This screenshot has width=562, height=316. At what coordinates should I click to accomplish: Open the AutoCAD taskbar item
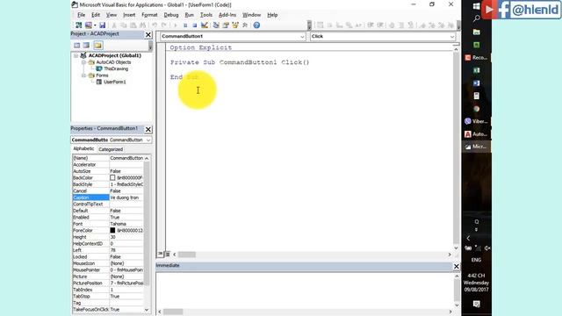[476, 134]
